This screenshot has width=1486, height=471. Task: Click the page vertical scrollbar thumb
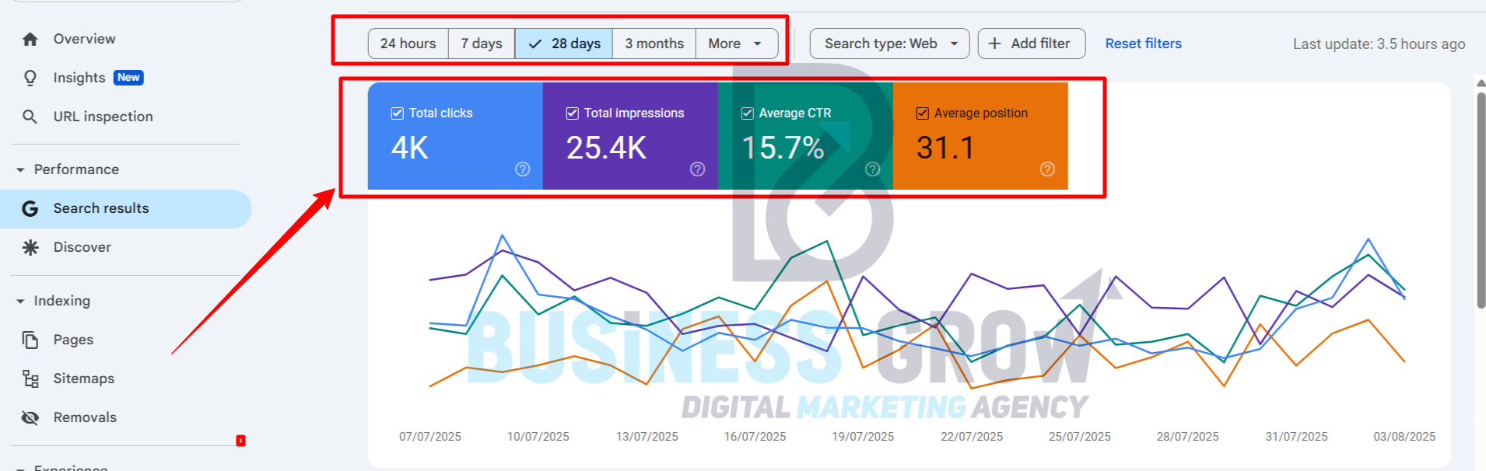1481,201
